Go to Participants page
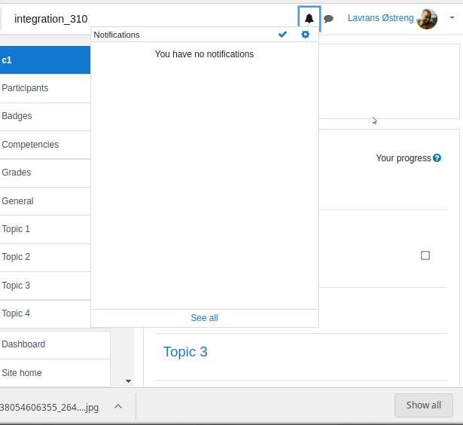Viewport: 463px width, 425px height. [x=45, y=88]
